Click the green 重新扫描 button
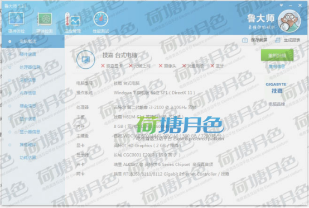 coord(277,55)
